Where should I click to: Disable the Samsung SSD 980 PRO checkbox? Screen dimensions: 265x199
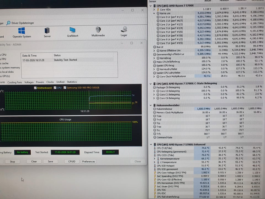pyautogui.click(x=65, y=88)
